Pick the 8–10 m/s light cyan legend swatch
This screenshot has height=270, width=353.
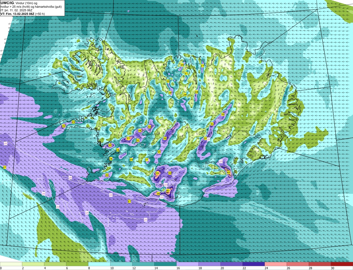click(x=99, y=264)
